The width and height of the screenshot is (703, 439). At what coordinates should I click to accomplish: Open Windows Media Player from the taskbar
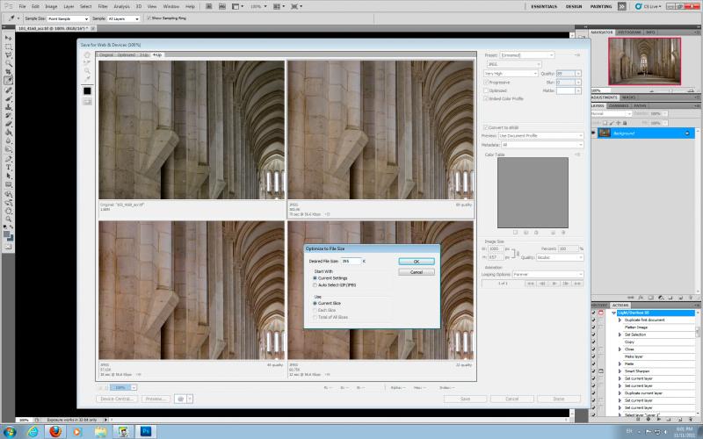click(77, 431)
